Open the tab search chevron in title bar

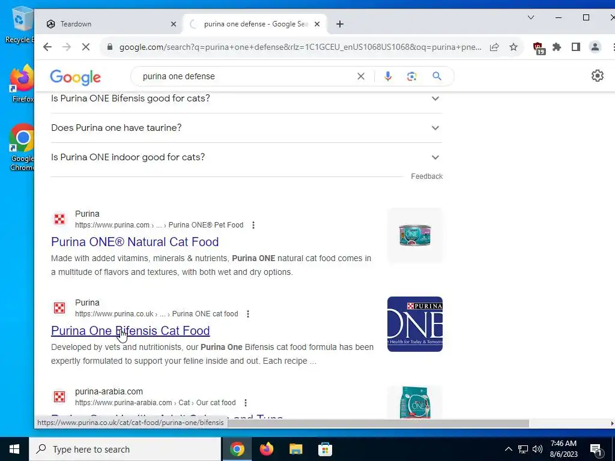(531, 17)
